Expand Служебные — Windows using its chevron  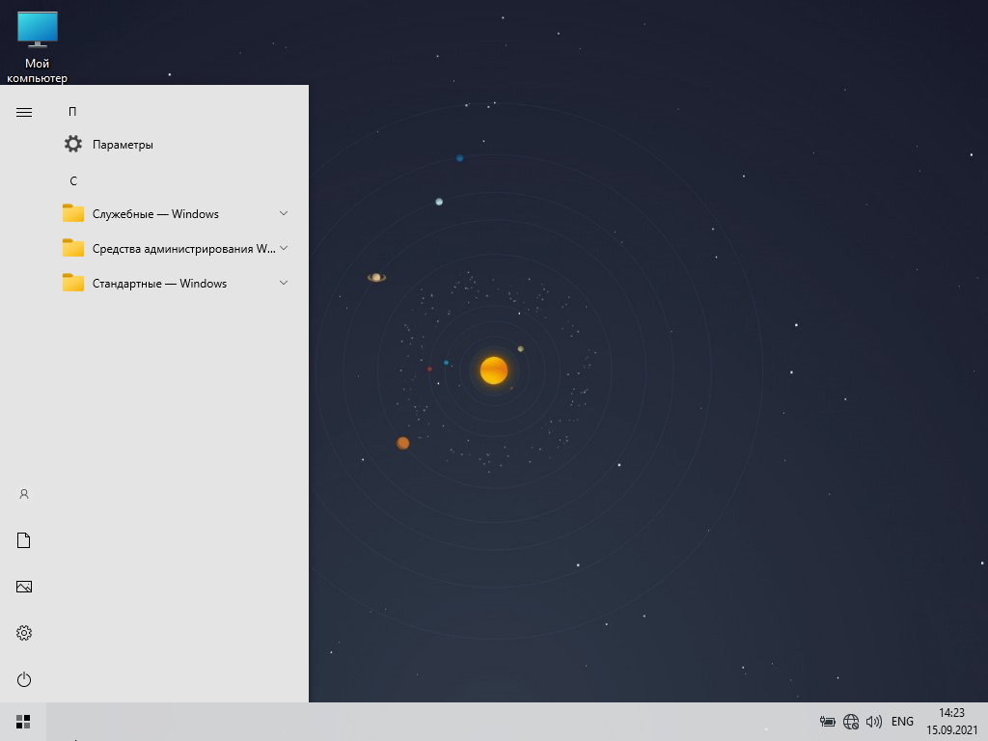click(284, 213)
